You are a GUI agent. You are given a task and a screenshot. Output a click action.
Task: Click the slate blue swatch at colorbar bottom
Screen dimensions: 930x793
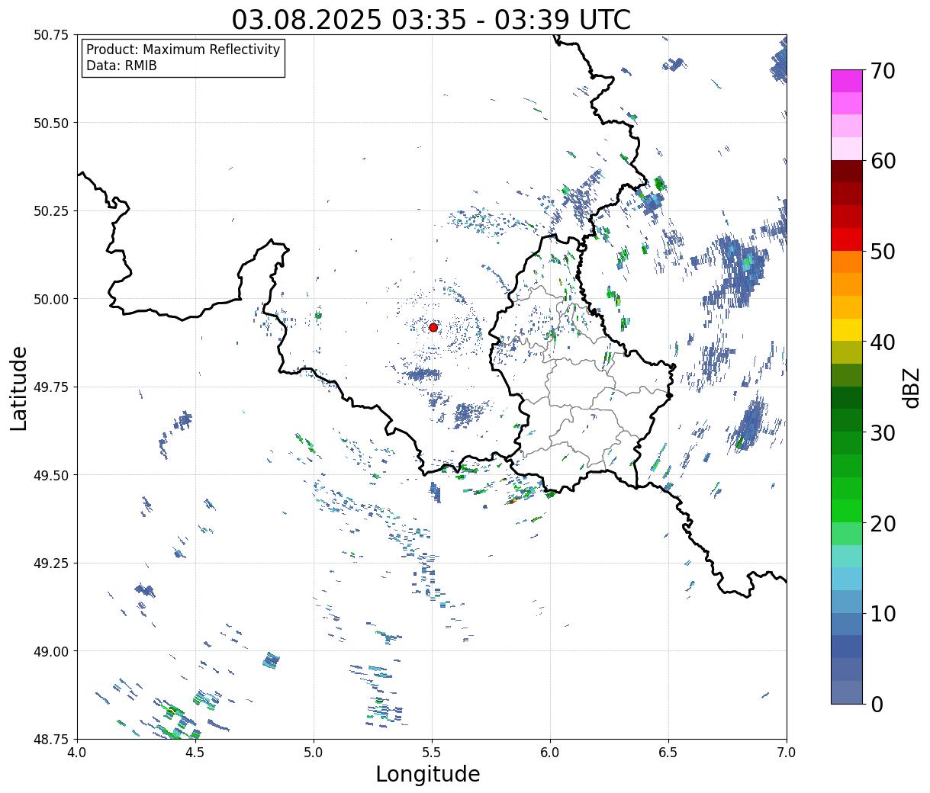pyautogui.click(x=847, y=692)
